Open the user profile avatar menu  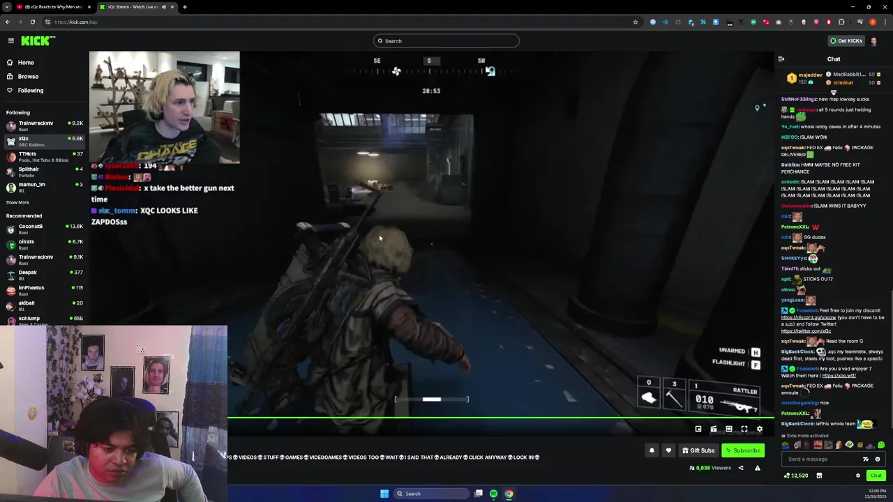873,41
